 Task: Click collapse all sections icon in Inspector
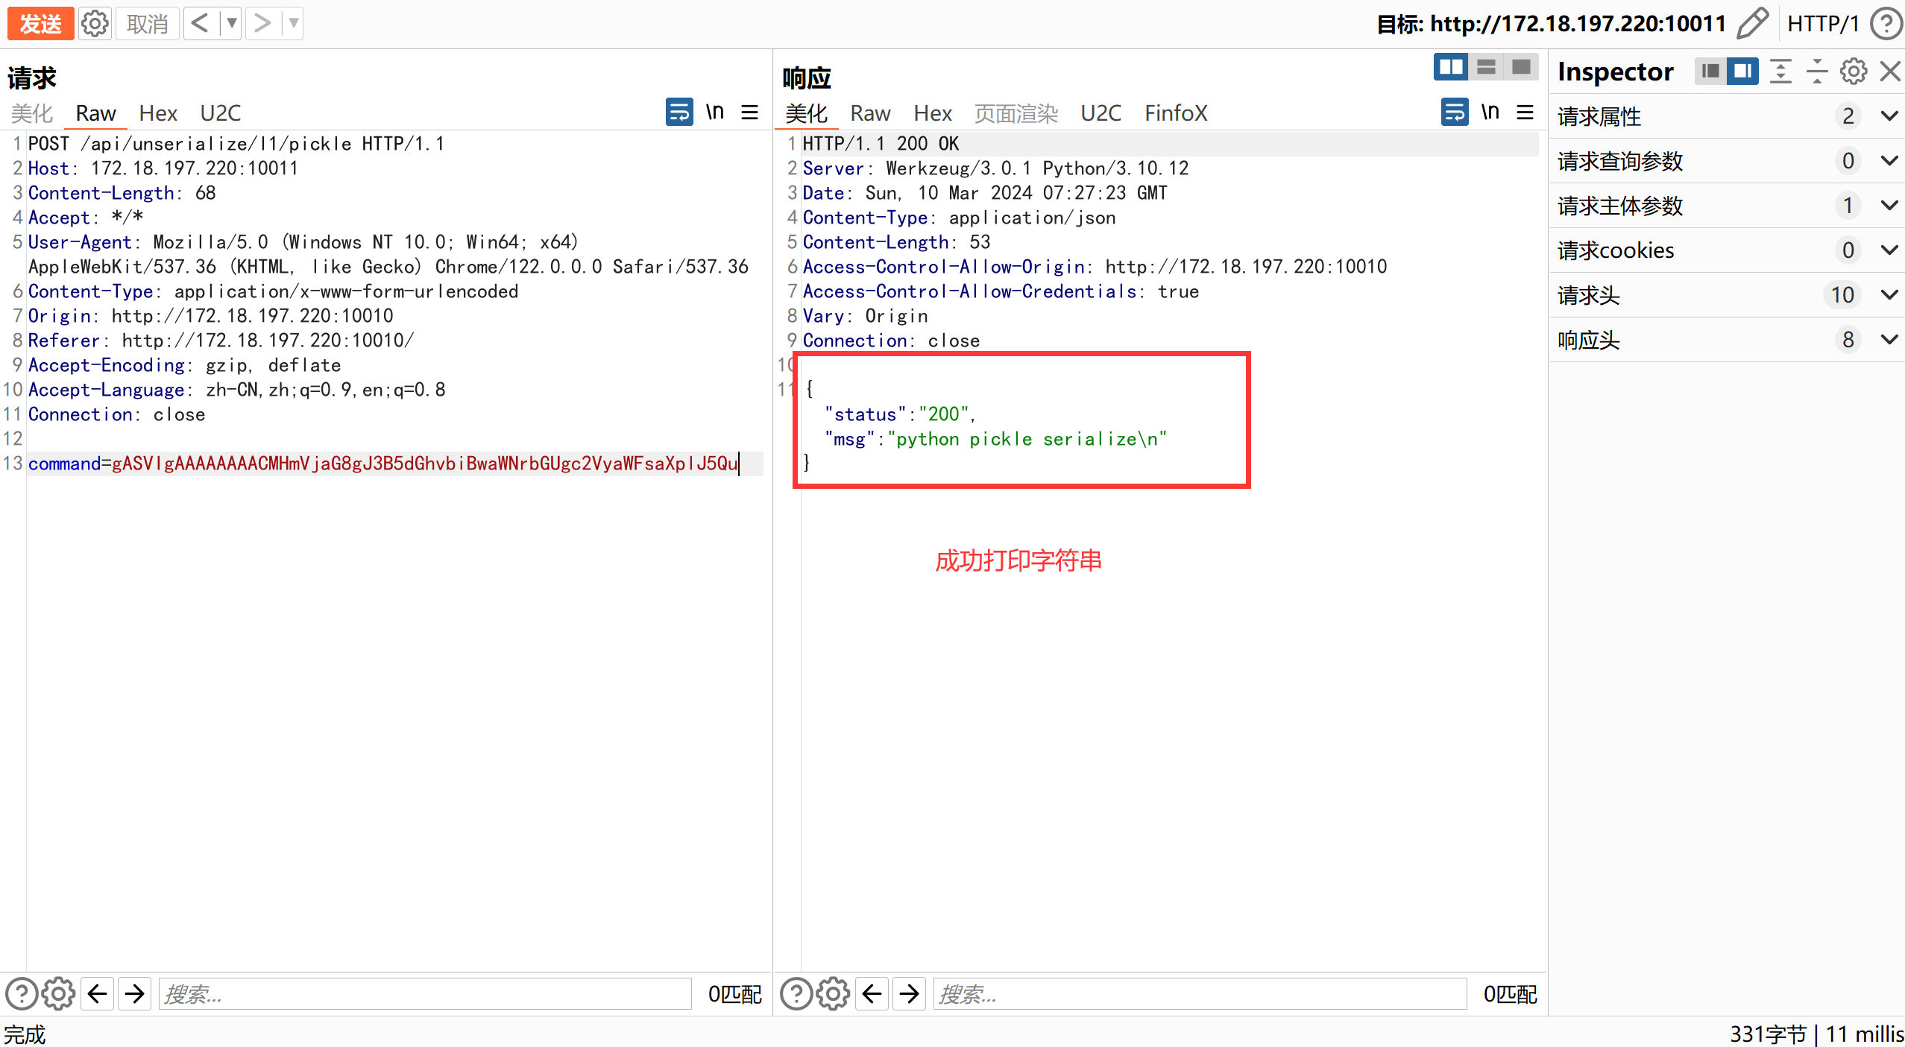click(x=1817, y=72)
